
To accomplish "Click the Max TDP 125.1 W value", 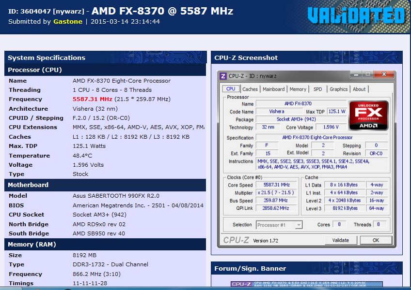I will [x=337, y=111].
